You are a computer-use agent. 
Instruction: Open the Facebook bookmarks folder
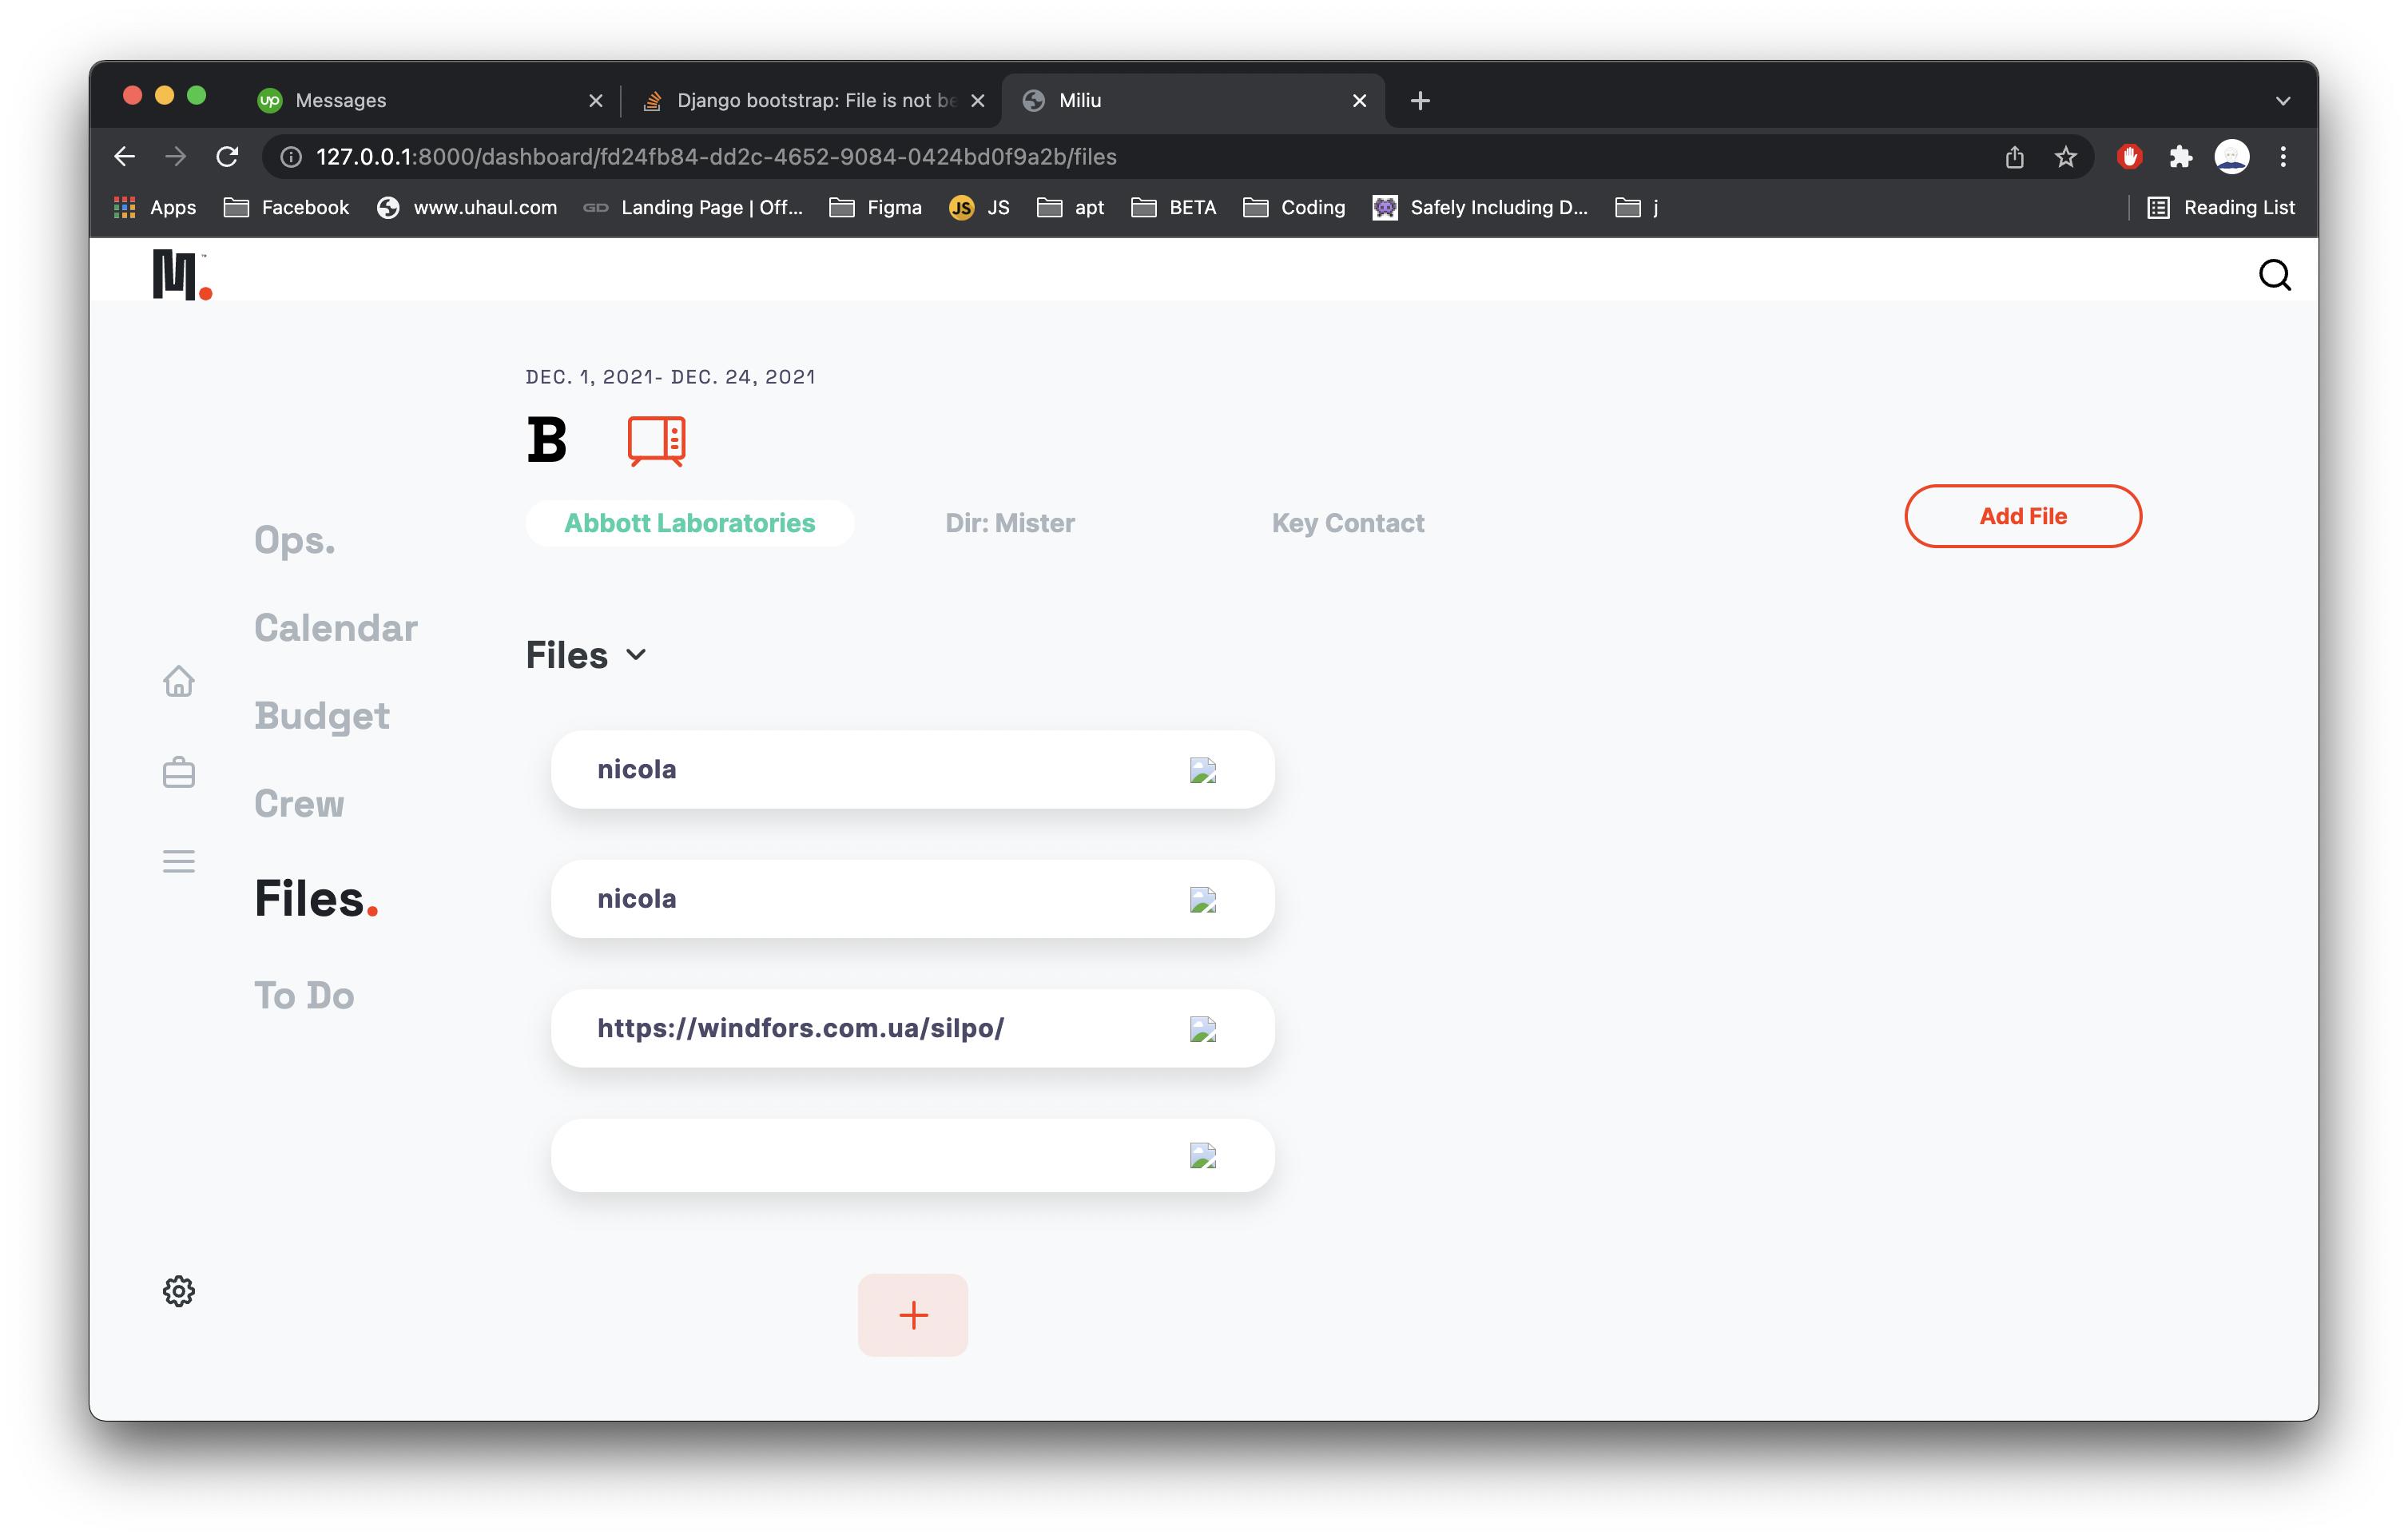click(x=286, y=207)
